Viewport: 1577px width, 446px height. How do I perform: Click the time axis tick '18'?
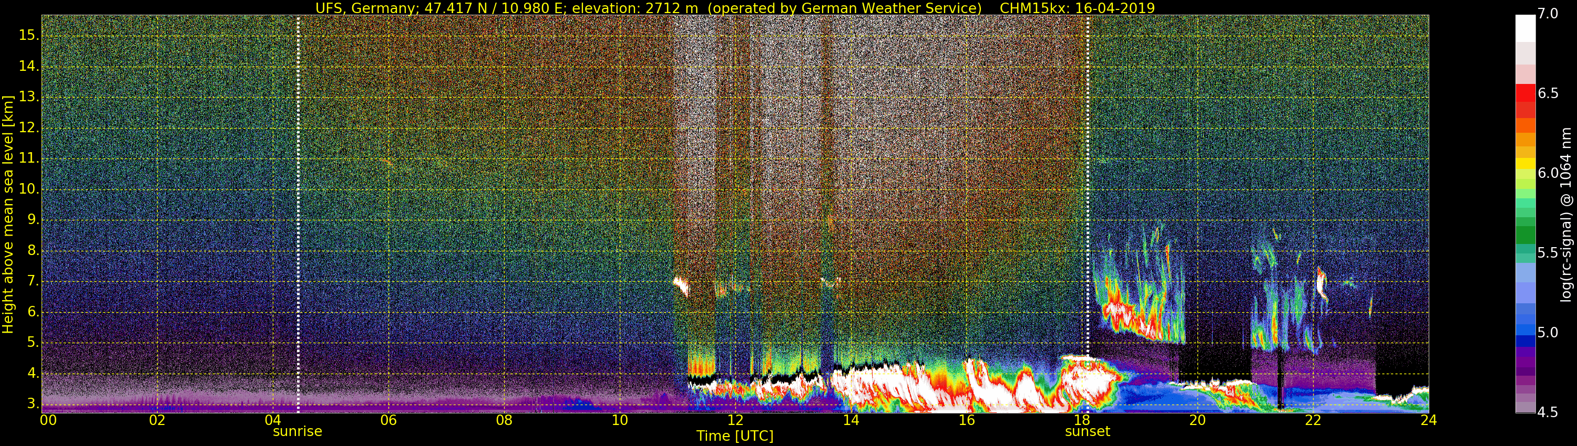click(1082, 420)
